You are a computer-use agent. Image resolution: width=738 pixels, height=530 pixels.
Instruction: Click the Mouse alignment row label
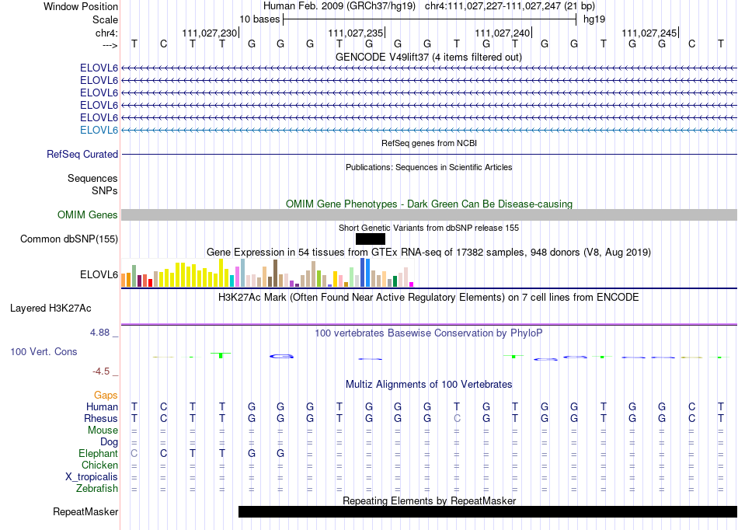tap(103, 431)
